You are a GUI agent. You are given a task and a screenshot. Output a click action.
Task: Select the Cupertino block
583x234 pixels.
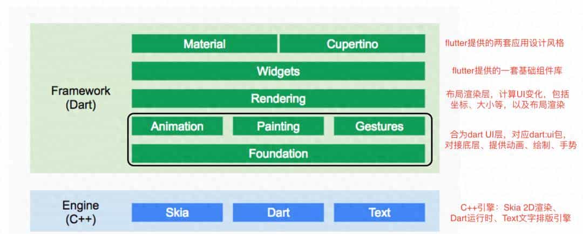tap(352, 44)
